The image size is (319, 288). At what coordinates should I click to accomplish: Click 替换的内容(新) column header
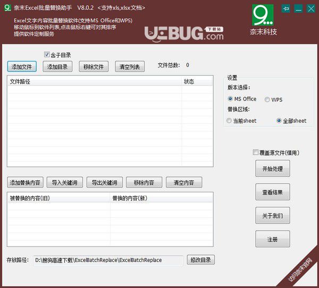pos(161,198)
